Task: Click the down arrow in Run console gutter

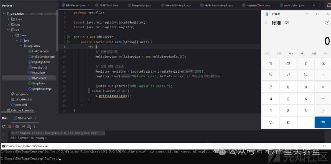Action: (4, 140)
